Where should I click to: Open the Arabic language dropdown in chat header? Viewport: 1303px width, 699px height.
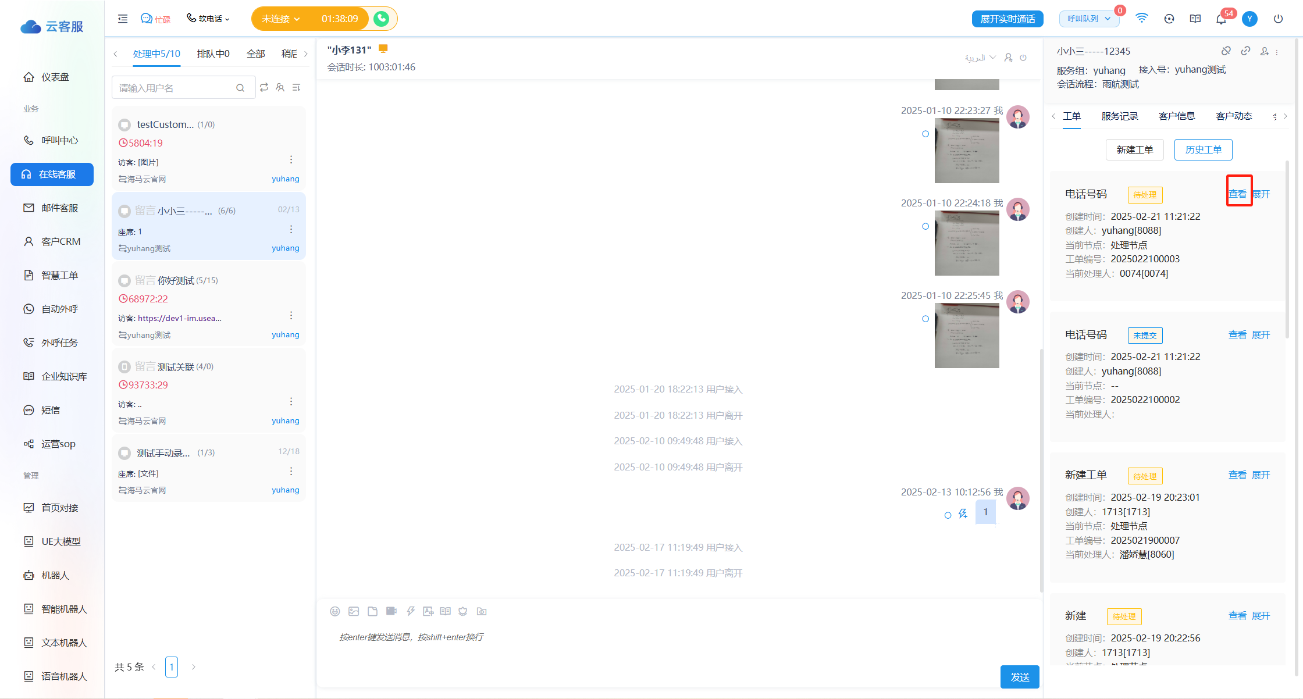tap(980, 58)
